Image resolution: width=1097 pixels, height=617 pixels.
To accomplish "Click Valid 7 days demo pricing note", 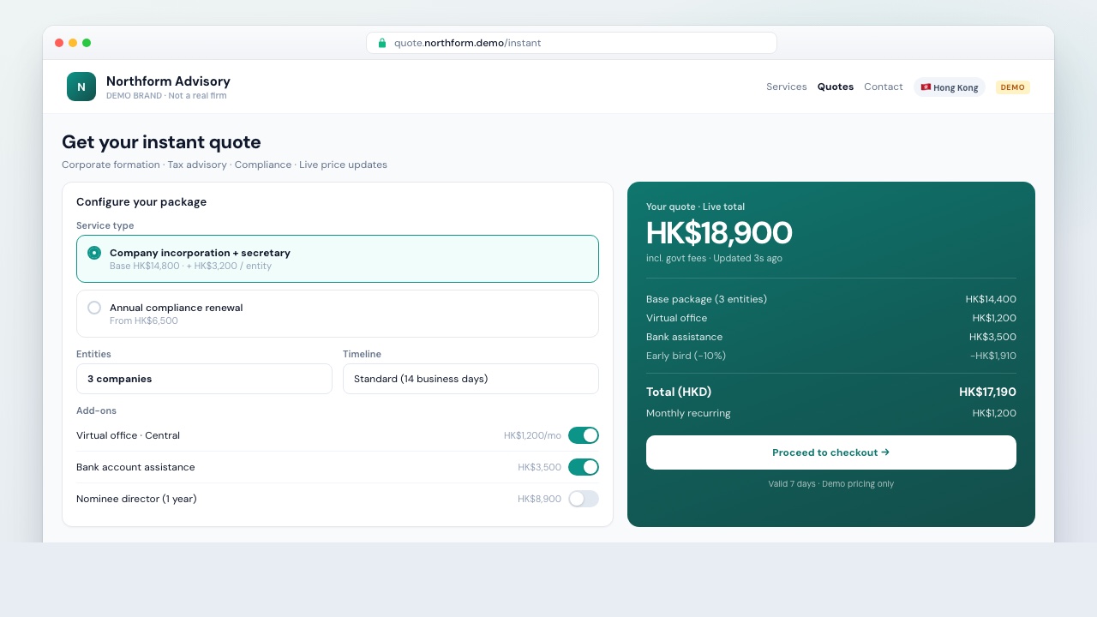I will point(831,484).
